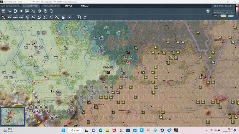Select the black unit counter north of red stack
This screenshot has width=239, height=134.
click(x=128, y=53)
